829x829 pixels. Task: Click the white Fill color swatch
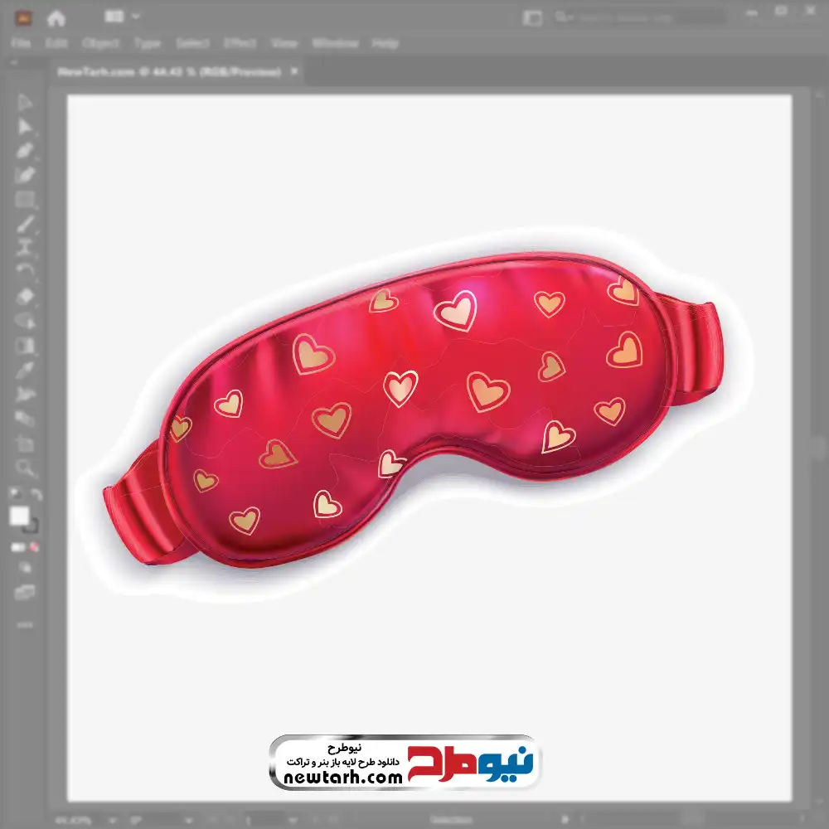tap(19, 516)
